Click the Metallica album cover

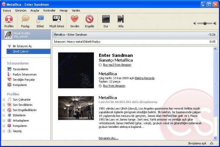pyautogui.click(x=76, y=70)
